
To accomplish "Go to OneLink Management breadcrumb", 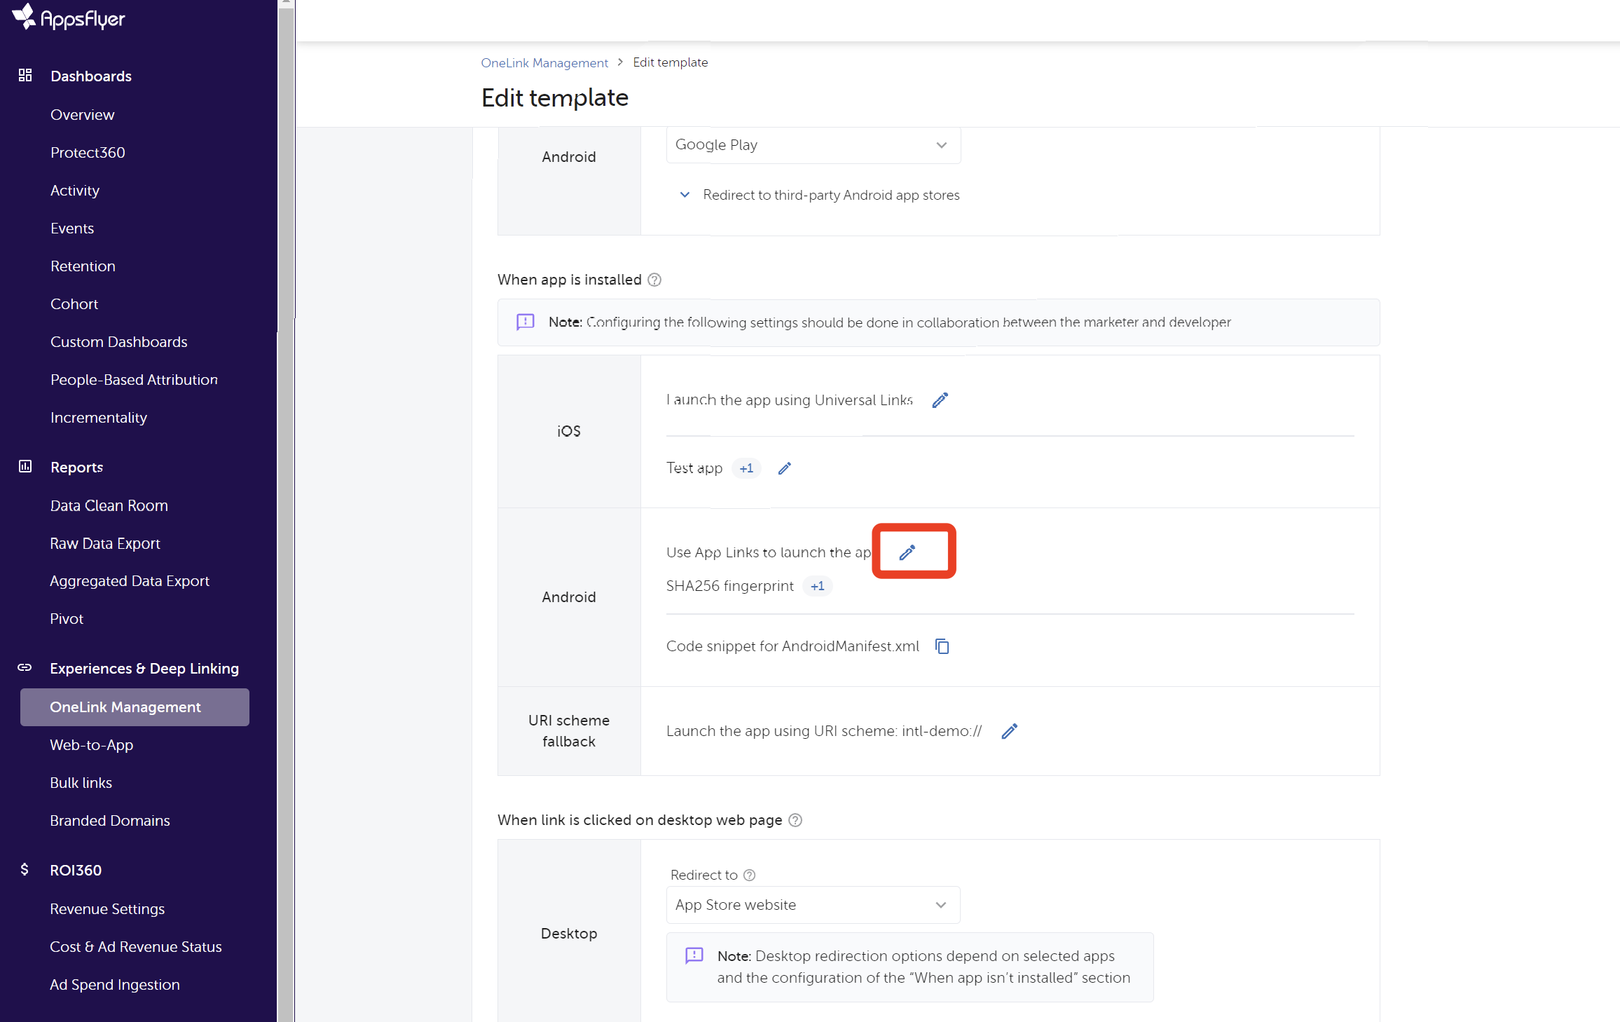I will (544, 62).
